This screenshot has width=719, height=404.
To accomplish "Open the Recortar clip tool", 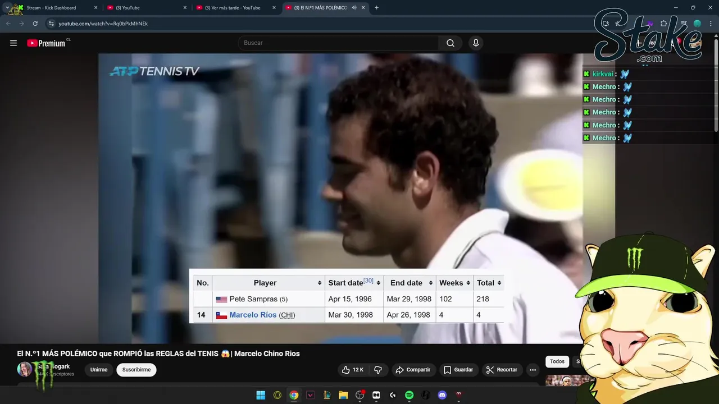I will coord(502,370).
